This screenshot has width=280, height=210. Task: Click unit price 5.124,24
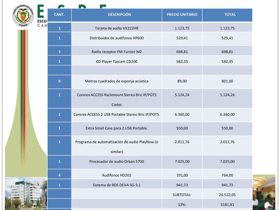[x=182, y=95]
